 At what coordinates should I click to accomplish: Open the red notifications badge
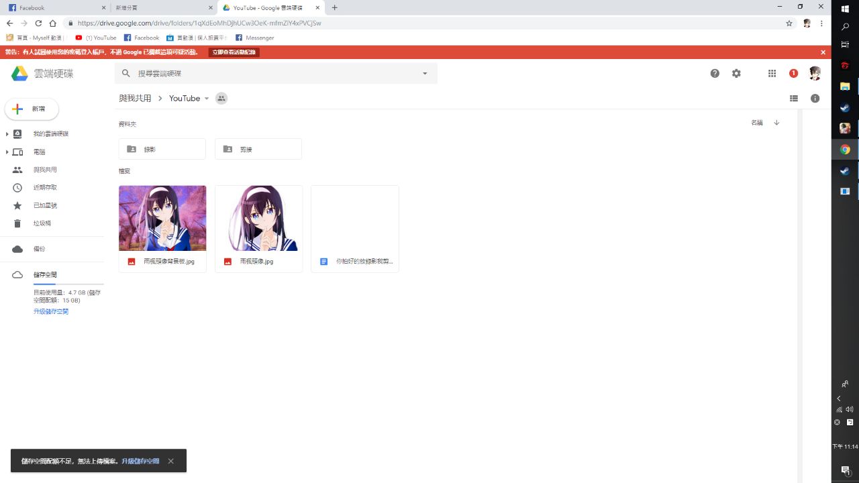click(793, 73)
